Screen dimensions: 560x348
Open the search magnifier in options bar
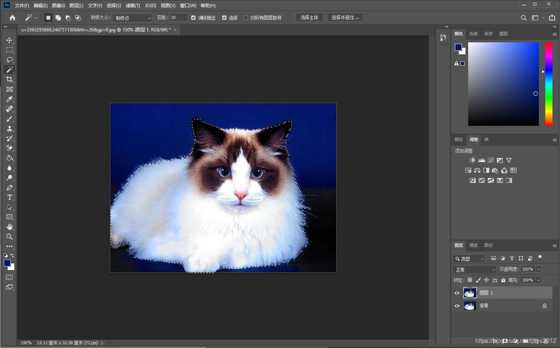pos(523,18)
